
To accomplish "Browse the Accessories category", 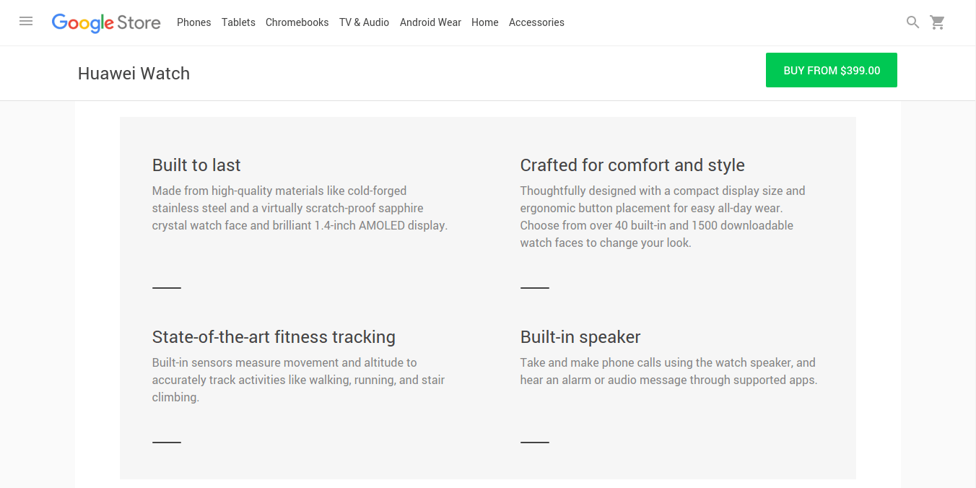I will (x=536, y=22).
